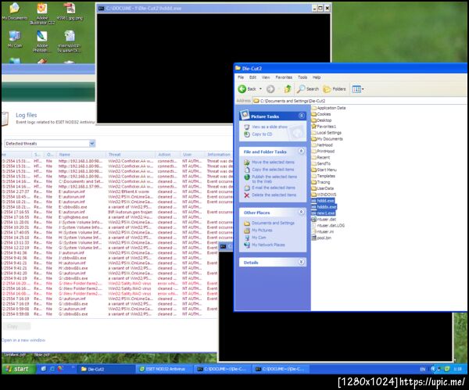469x390 pixels.
Task: Select the WINDOWS folder
Action: pos(324,195)
